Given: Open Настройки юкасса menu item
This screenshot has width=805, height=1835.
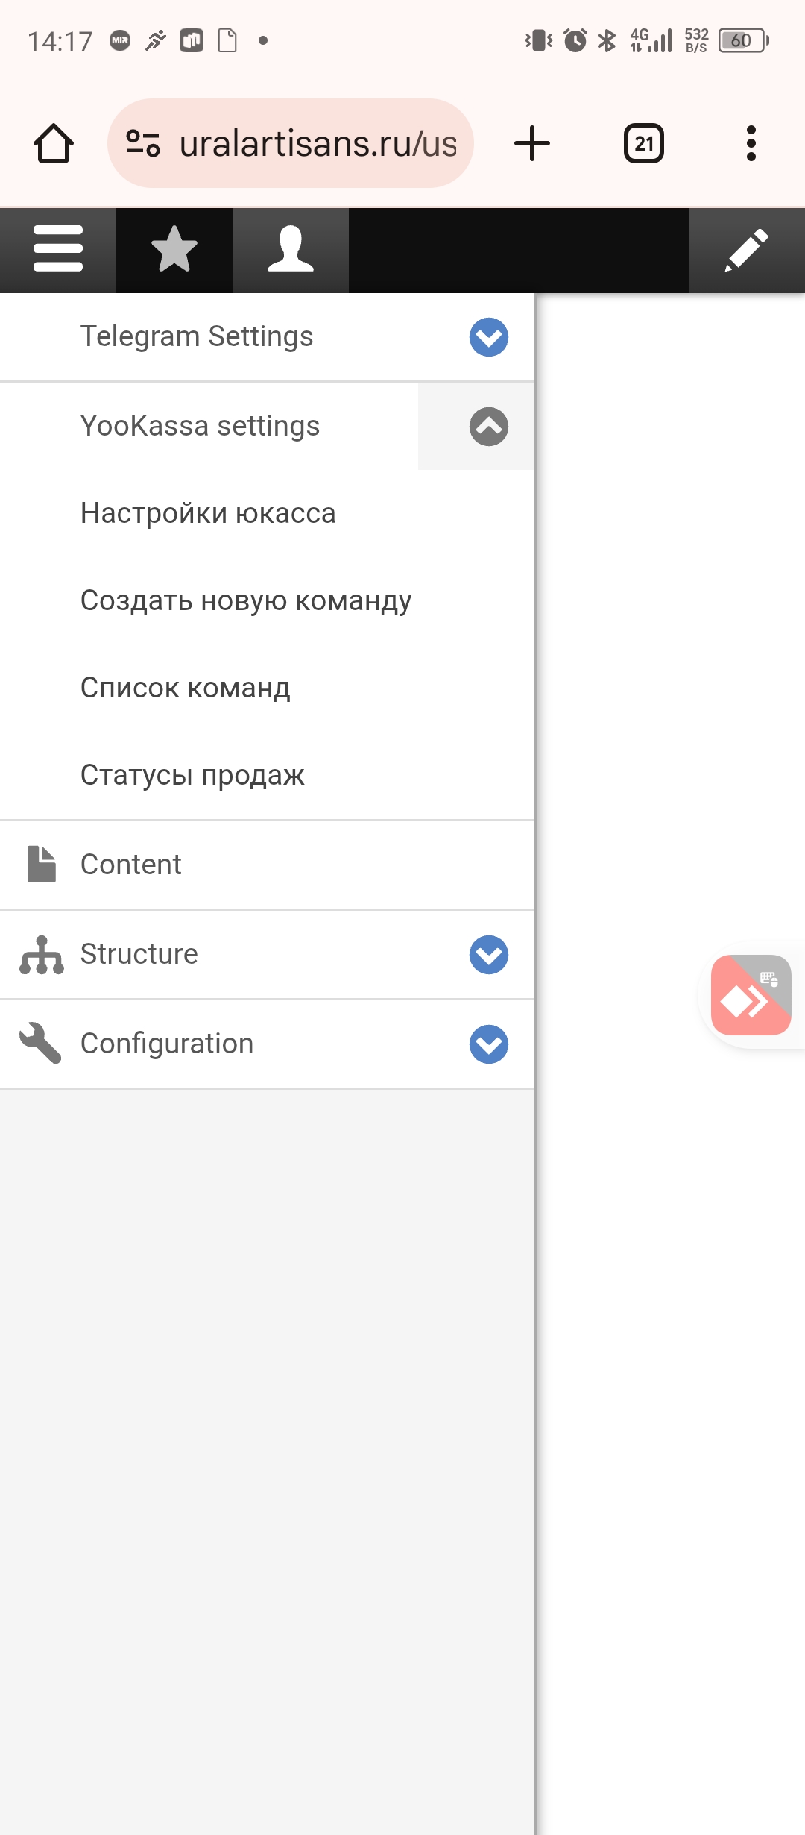Looking at the screenshot, I should 208,512.
